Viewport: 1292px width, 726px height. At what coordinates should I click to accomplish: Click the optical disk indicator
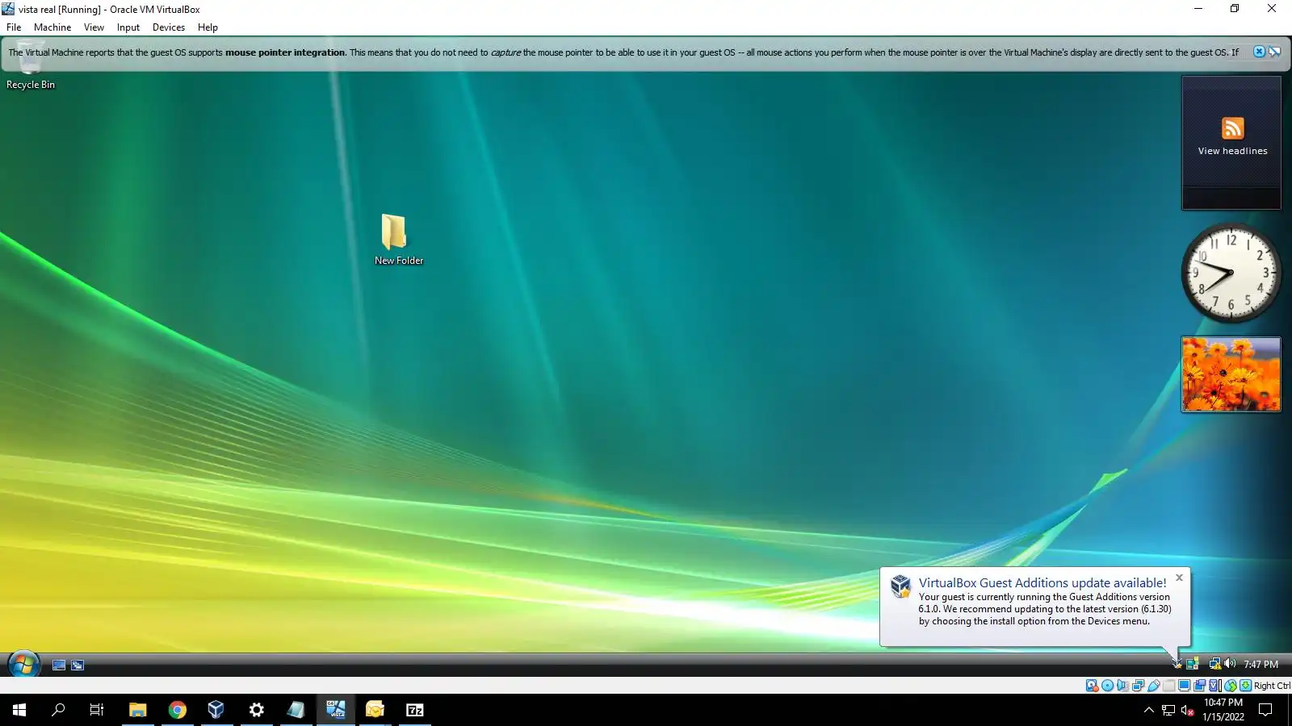click(1107, 686)
